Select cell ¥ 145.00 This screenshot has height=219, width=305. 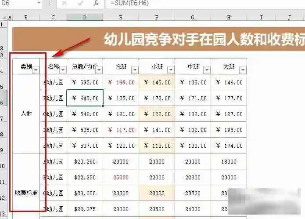[x=157, y=82]
